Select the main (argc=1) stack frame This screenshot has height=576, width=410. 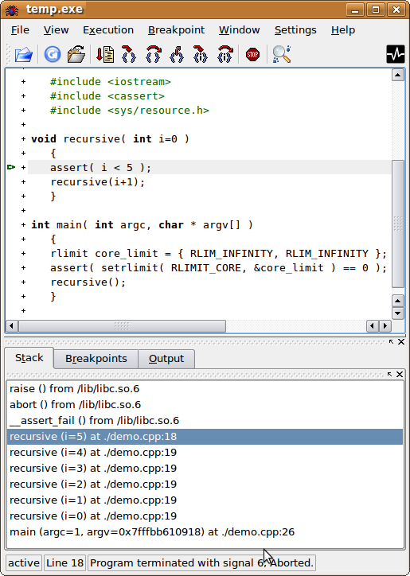205,532
